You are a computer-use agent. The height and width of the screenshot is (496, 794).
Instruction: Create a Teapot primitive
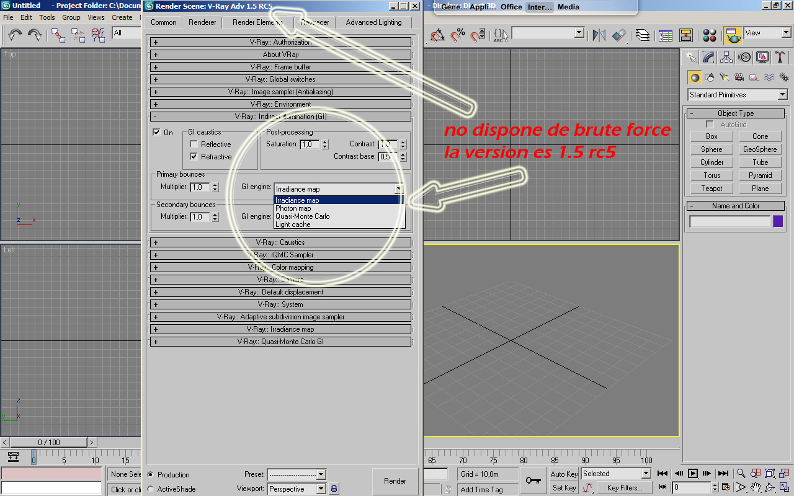[711, 188]
